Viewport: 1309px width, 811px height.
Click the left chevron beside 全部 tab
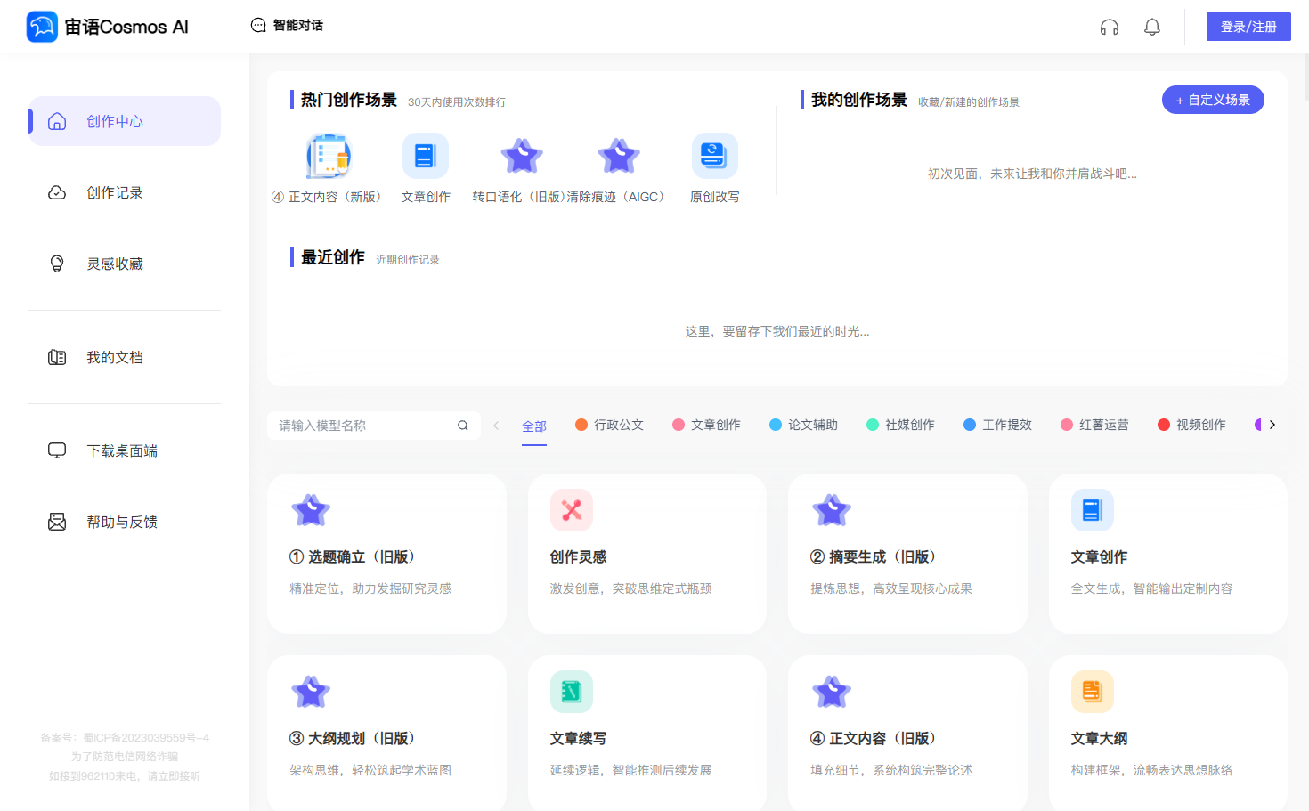point(496,426)
